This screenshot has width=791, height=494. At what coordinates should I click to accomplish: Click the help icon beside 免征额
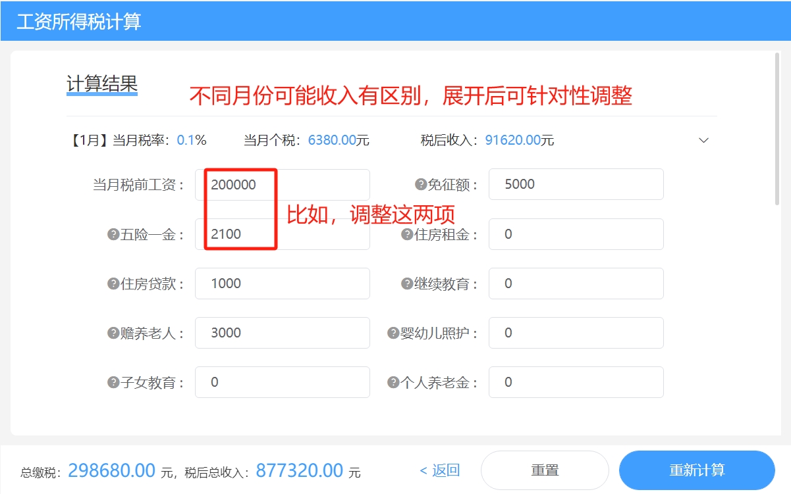[420, 185]
